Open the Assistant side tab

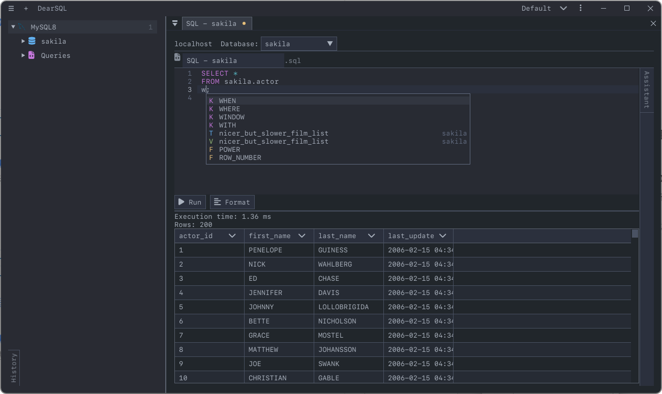[646, 90]
